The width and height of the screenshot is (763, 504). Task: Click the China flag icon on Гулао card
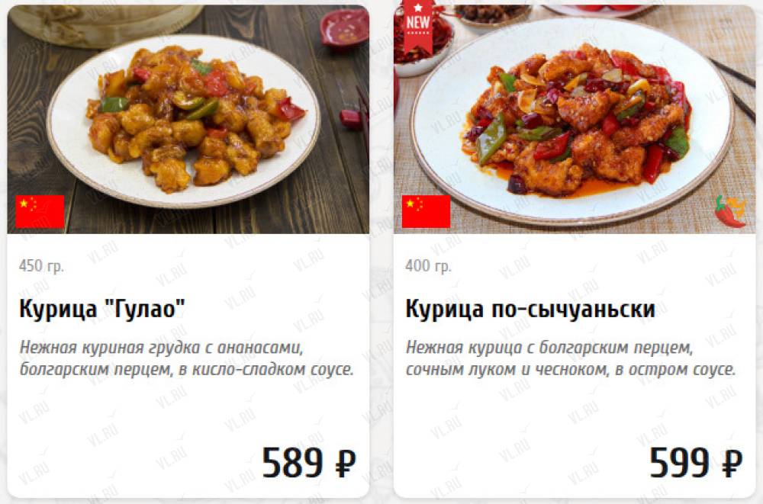(40, 211)
